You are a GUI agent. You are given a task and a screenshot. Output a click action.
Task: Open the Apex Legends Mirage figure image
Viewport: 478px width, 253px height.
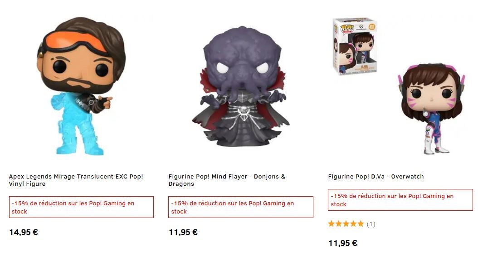(81, 86)
